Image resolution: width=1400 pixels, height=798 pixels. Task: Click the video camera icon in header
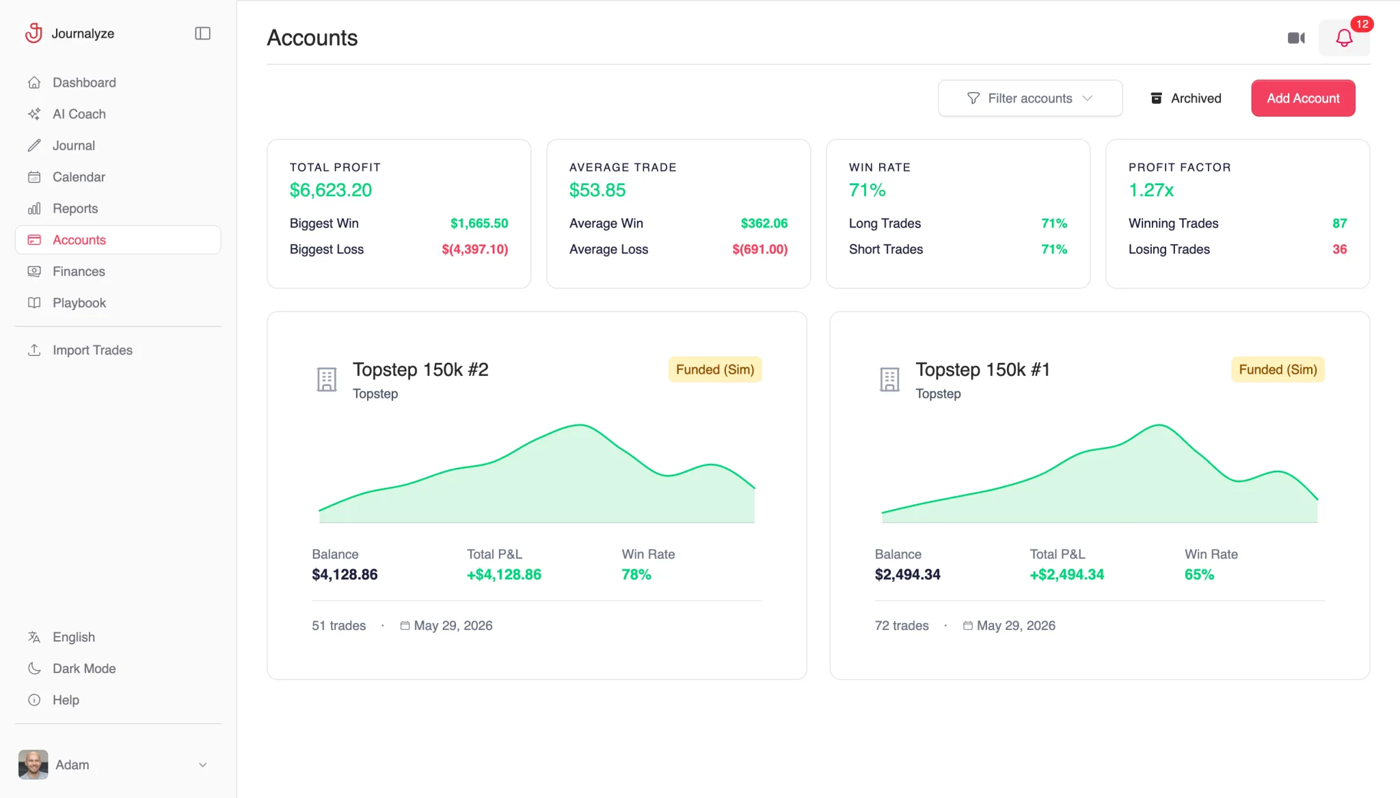1296,38
